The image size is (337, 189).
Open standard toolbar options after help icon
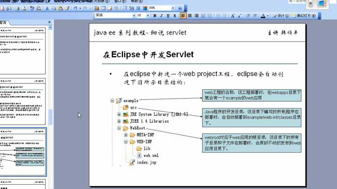pyautogui.click(x=186, y=8)
